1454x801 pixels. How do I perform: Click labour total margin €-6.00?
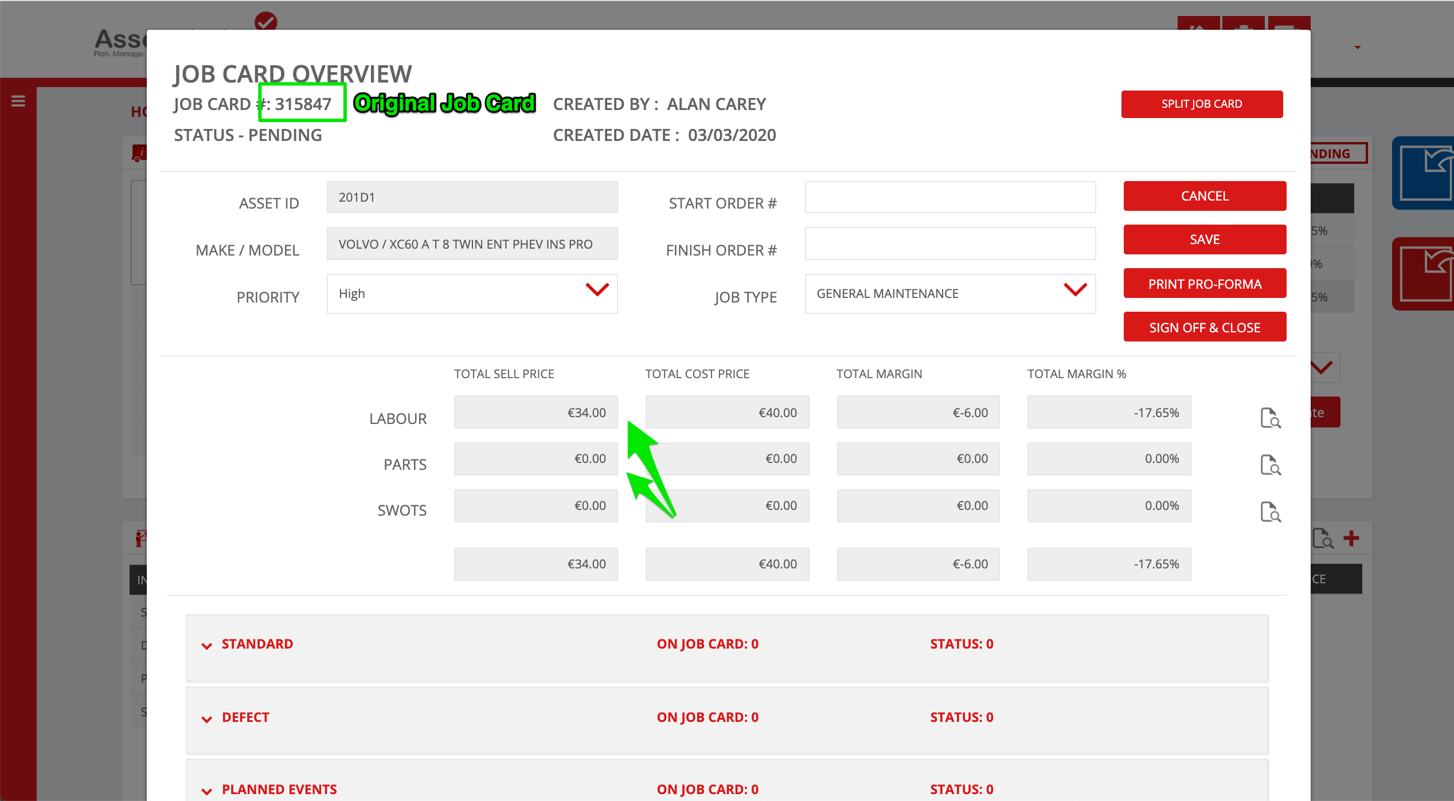[918, 412]
